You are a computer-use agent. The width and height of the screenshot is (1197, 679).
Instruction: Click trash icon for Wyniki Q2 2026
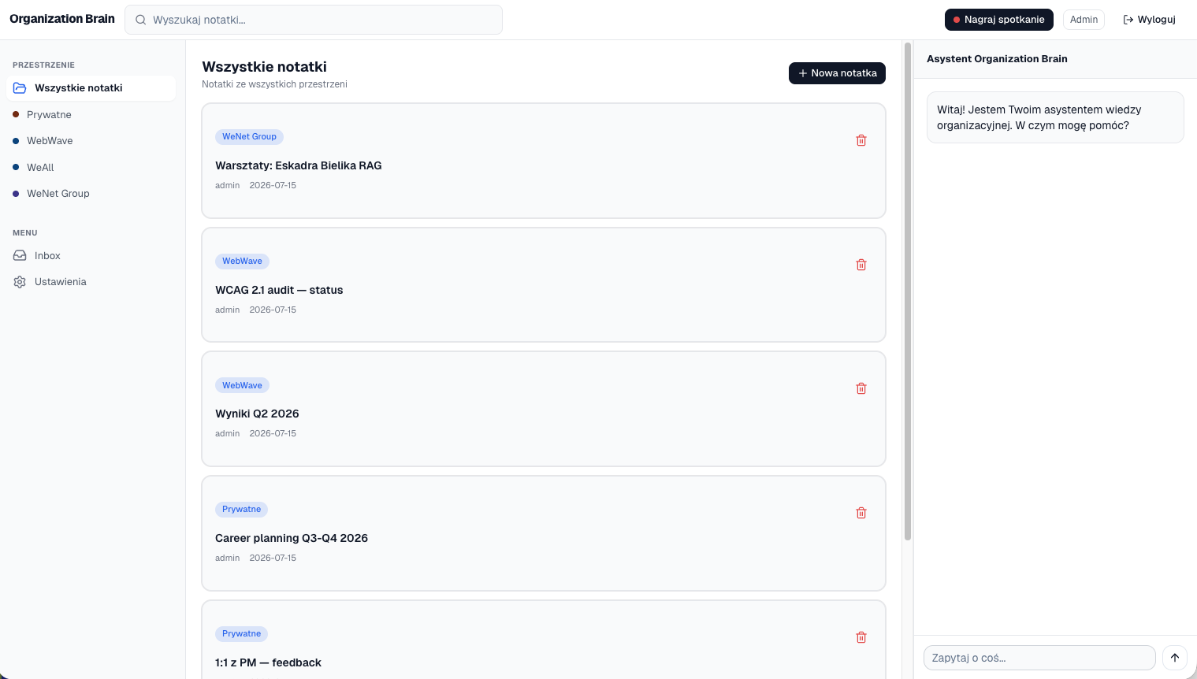click(x=861, y=388)
